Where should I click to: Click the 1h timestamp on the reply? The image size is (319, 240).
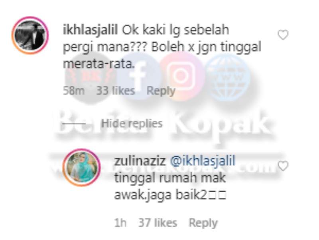(120, 223)
